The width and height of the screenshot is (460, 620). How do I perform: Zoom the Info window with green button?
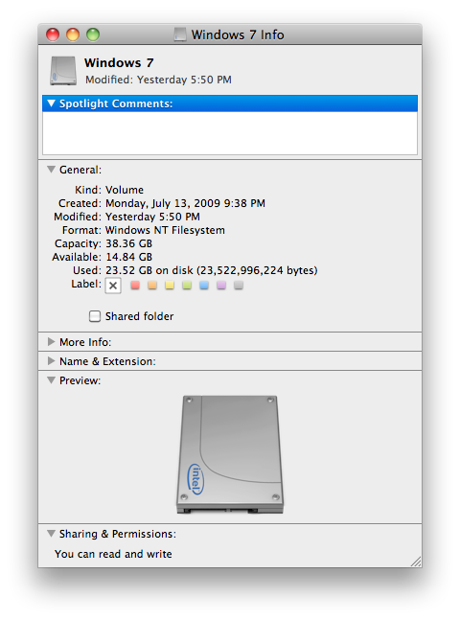[x=93, y=34]
